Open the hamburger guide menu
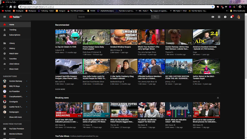247x139 pixels. (x=5, y=17)
